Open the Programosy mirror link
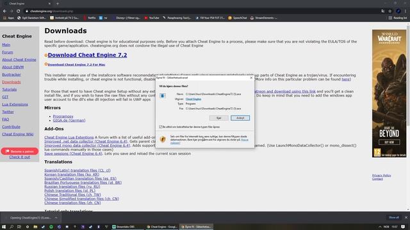Image resolution: width=410 pixels, height=230 pixels. click(63, 116)
